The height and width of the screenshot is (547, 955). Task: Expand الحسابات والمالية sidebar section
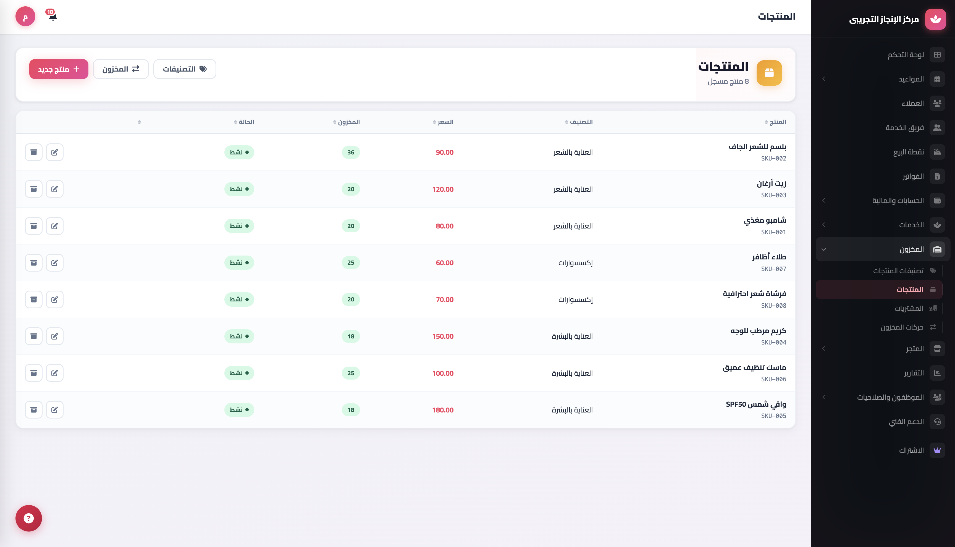pyautogui.click(x=883, y=200)
